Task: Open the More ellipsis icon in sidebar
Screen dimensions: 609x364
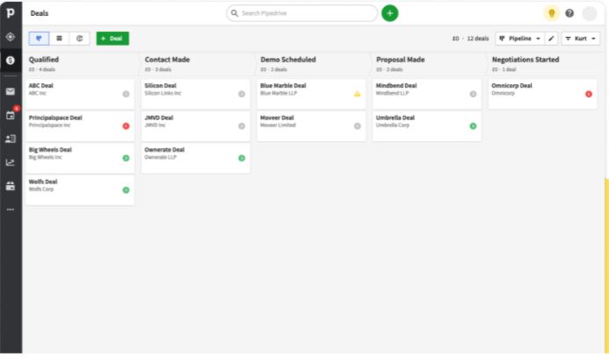Action: (11, 210)
